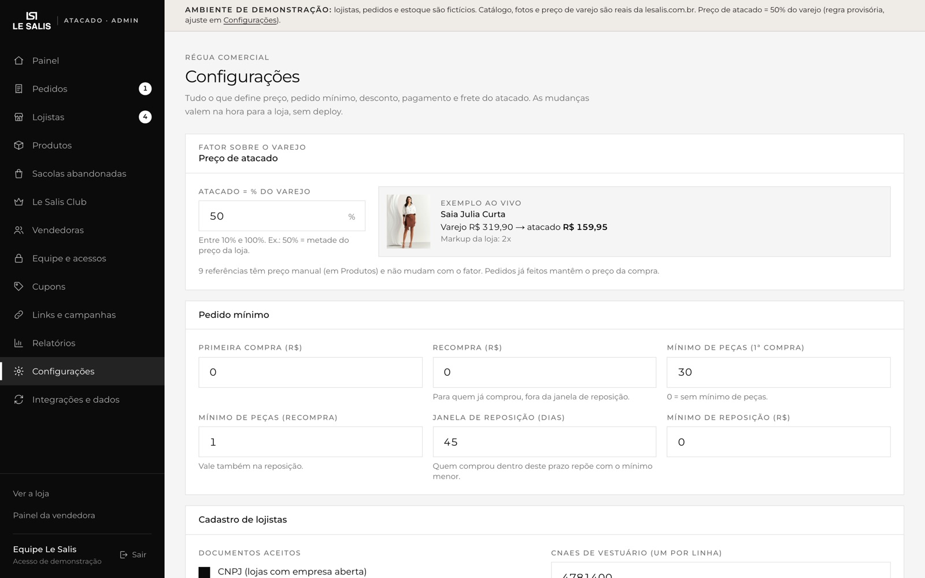Viewport: 925px width, 578px height.
Task: Click the Recompra (R$) input field
Action: tap(545, 372)
